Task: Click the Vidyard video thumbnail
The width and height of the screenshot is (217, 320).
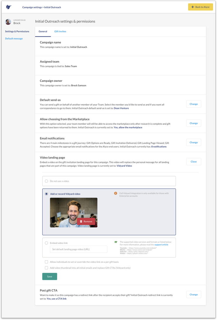Action: (74, 213)
